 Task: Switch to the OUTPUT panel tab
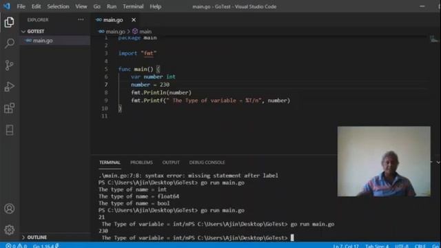(x=171, y=163)
